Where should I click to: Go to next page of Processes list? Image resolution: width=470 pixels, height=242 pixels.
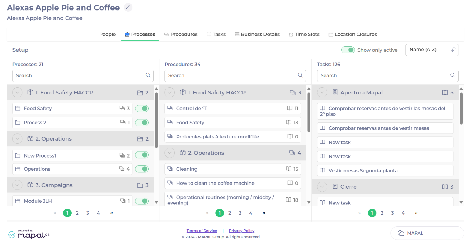coord(112,213)
